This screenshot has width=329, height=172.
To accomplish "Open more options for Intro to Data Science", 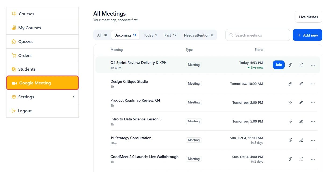I will [313, 121].
